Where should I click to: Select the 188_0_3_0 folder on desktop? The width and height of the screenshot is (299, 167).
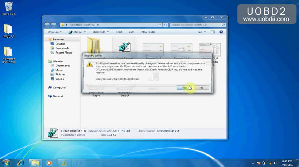[x=8, y=31]
